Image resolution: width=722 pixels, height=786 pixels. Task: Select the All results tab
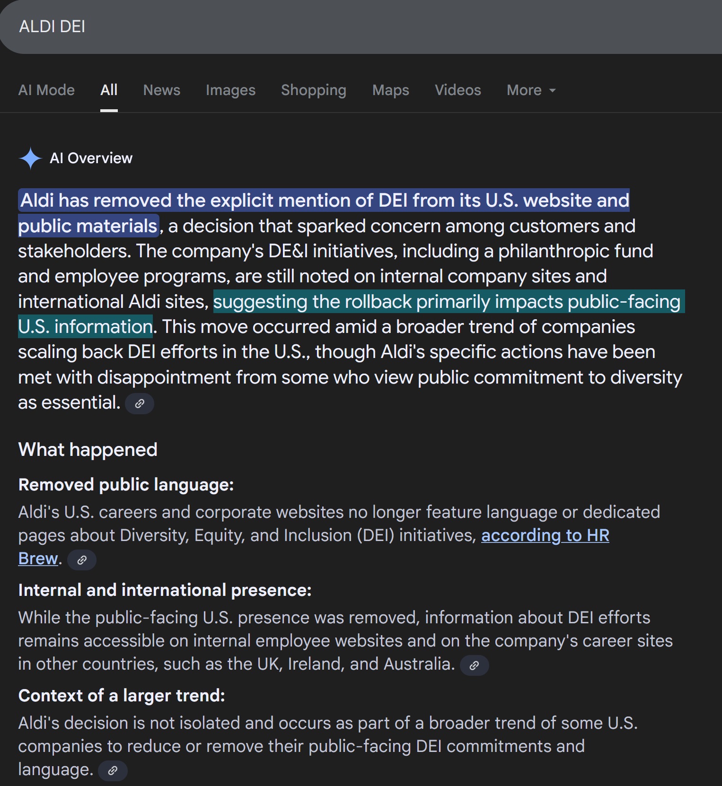click(x=109, y=90)
